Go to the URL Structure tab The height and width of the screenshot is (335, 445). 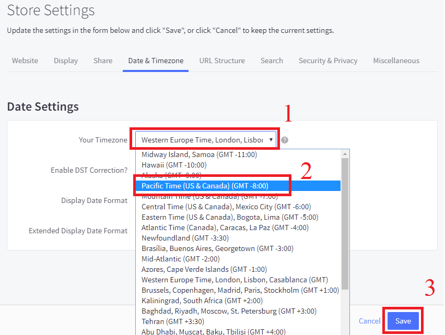(x=222, y=61)
